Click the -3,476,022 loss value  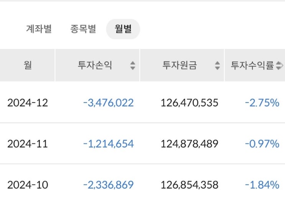(x=108, y=103)
